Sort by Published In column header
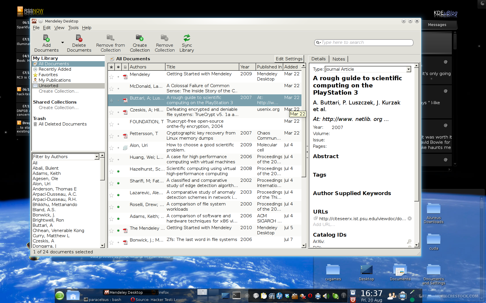This screenshot has height=303, width=486. [269, 67]
